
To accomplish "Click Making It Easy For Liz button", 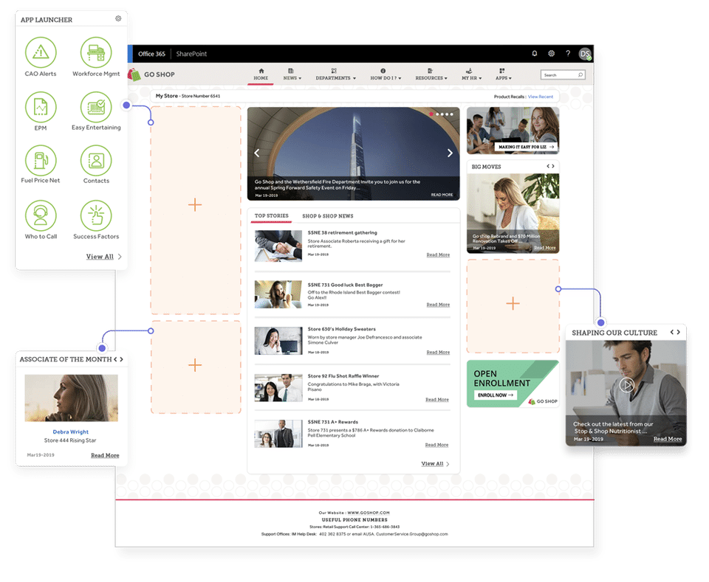I will 526,147.
